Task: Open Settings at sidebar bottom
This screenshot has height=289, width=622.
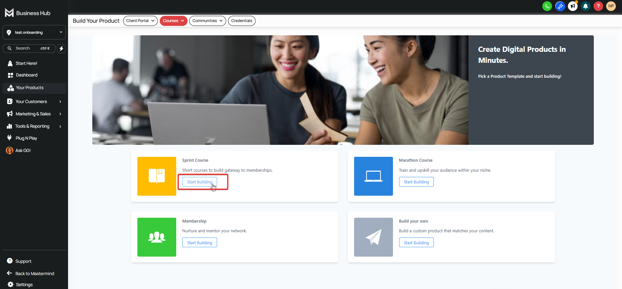Action: click(24, 284)
